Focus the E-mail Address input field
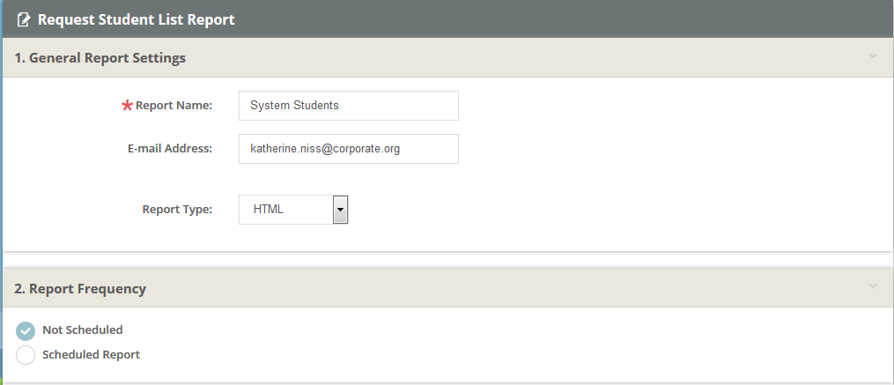The image size is (894, 385). pyautogui.click(x=348, y=149)
